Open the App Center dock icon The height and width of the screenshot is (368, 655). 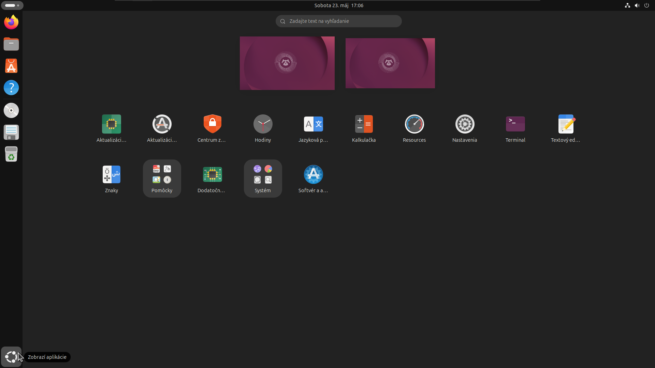point(11,66)
